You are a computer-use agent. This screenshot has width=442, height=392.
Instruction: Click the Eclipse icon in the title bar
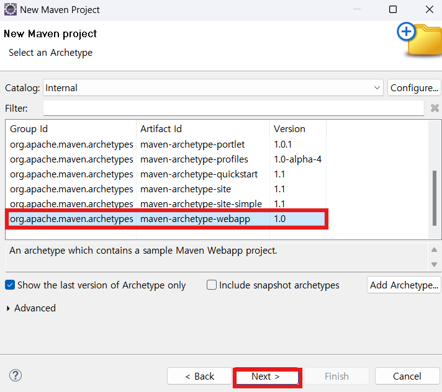(10, 9)
